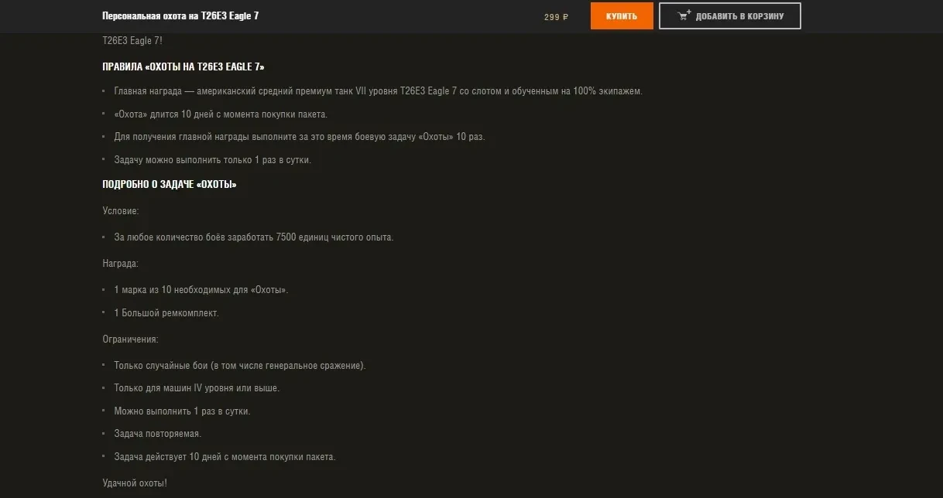Viewport: 943px width, 498px height.
Task: Click the line about completing the mission 10 times
Action: pyautogui.click(x=300, y=137)
